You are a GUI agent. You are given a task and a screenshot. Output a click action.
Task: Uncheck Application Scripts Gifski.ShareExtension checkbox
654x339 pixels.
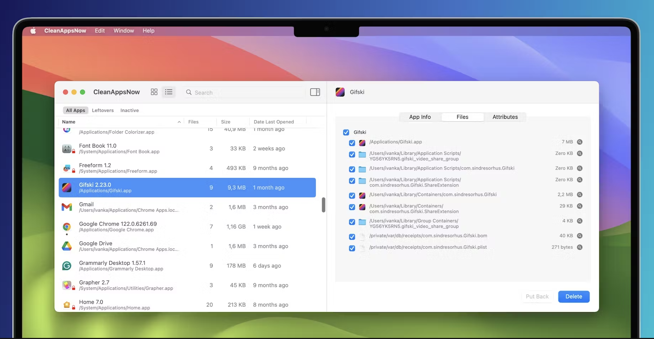pos(352,181)
